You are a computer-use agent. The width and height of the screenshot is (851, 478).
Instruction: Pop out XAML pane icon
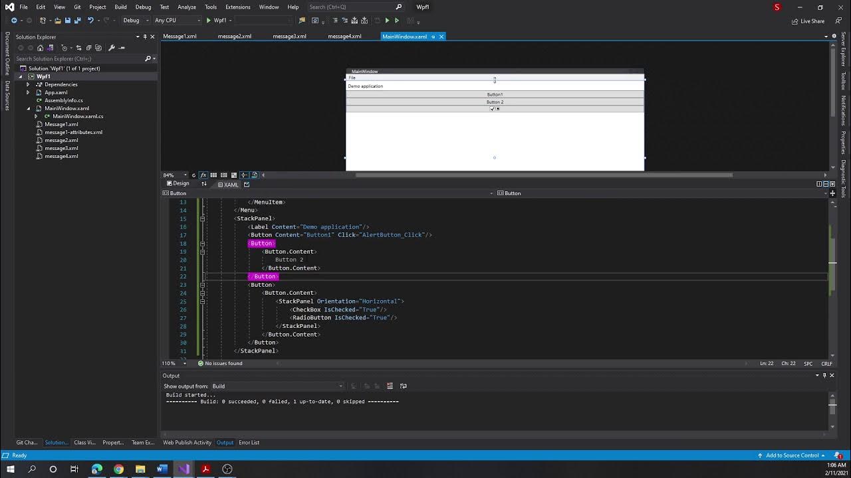coord(247,184)
